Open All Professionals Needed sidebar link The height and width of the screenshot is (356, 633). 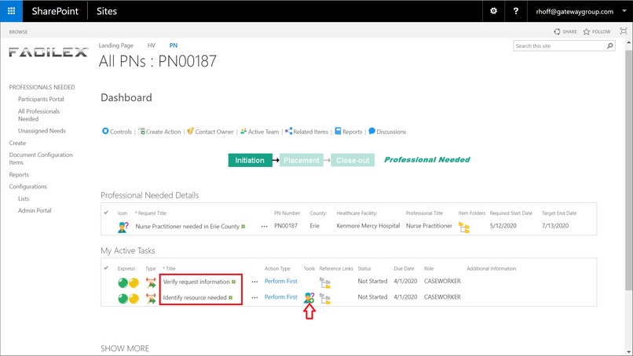(38, 115)
